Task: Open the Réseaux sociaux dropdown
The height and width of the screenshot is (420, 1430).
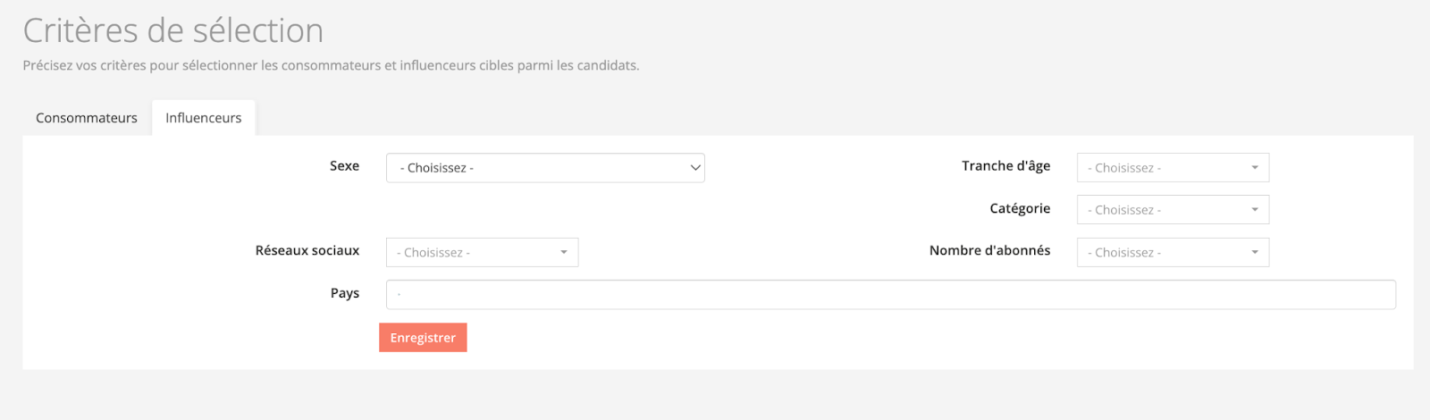Action: coord(474,253)
